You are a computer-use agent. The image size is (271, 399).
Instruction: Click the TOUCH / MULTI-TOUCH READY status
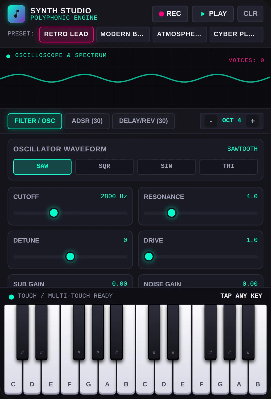pyautogui.click(x=65, y=296)
